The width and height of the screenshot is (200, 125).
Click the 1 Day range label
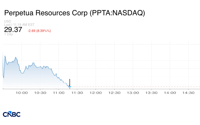click(x=8, y=34)
